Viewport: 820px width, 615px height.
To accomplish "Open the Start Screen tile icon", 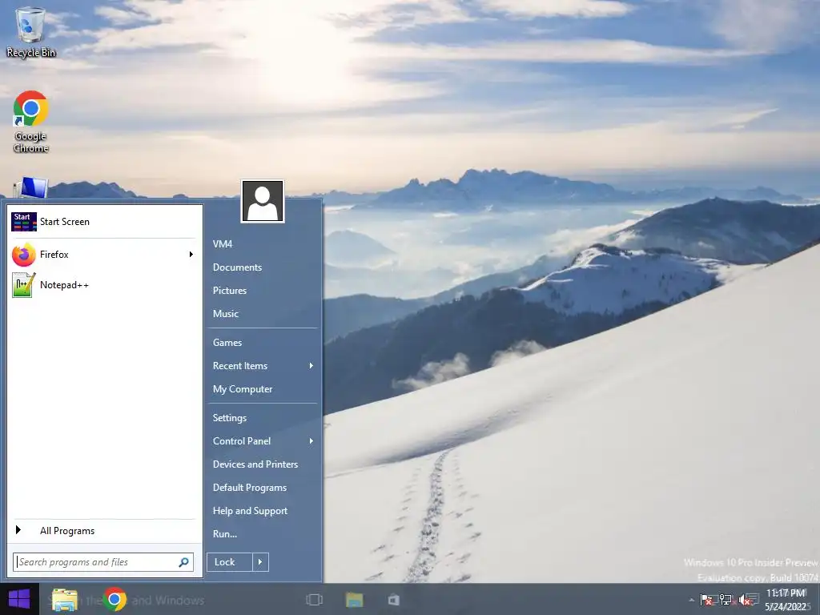I will [23, 222].
